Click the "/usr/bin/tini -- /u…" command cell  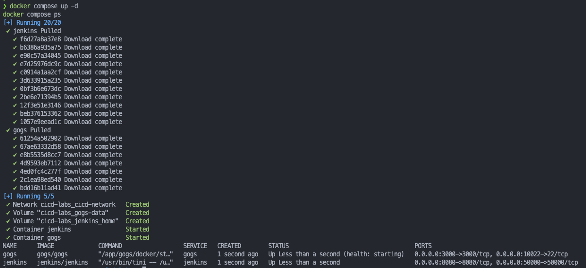[136, 262]
